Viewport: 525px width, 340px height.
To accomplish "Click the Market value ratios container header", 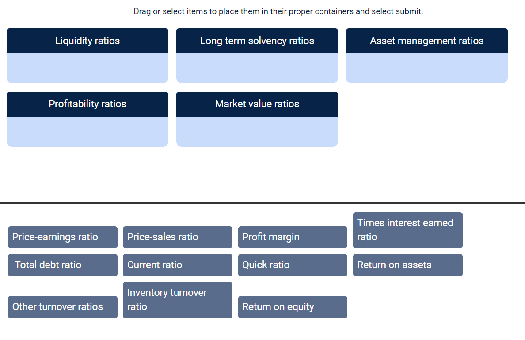I will [257, 104].
